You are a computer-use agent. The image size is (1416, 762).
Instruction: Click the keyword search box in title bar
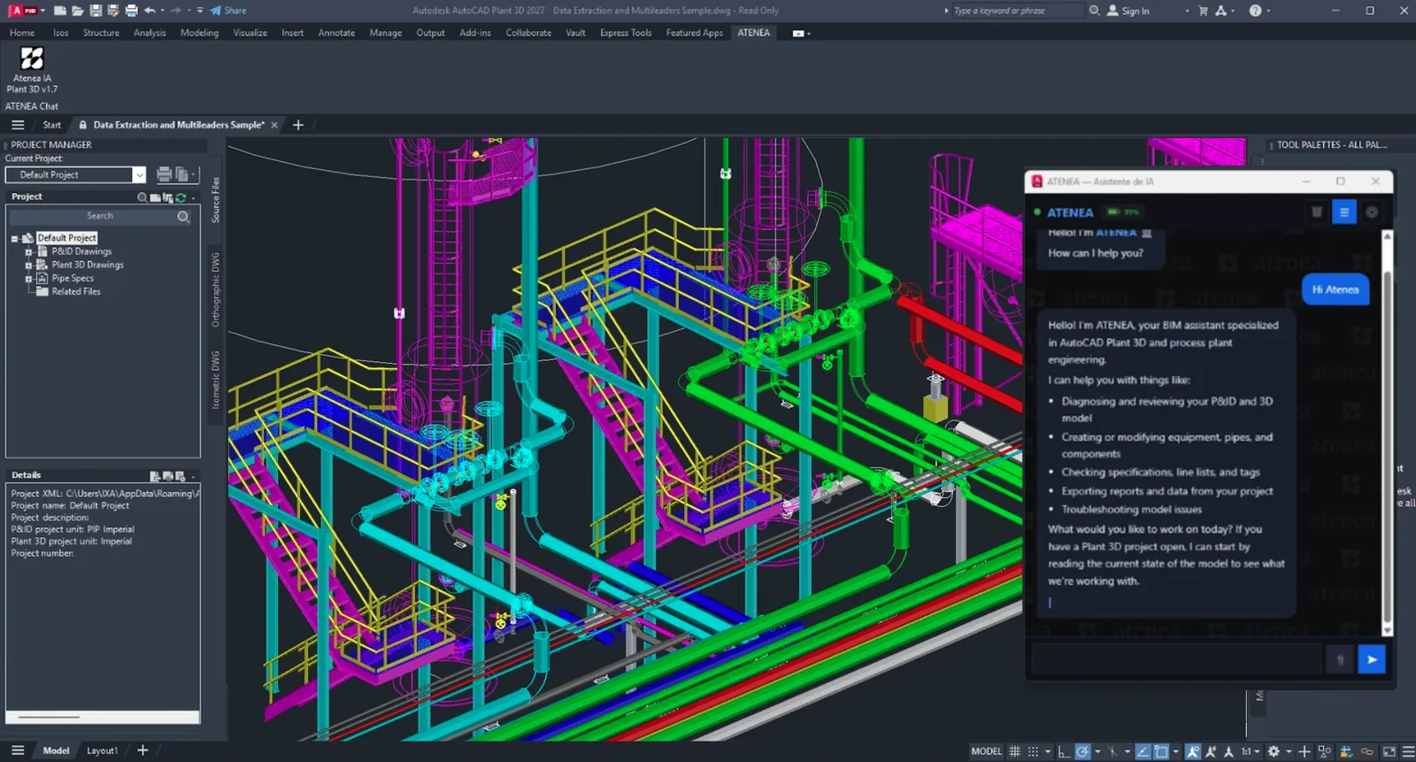click(1018, 11)
